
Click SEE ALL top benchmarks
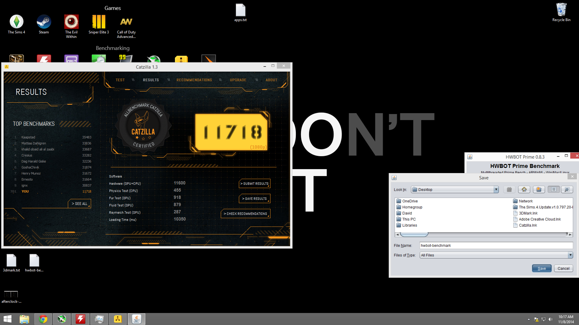pyautogui.click(x=79, y=204)
